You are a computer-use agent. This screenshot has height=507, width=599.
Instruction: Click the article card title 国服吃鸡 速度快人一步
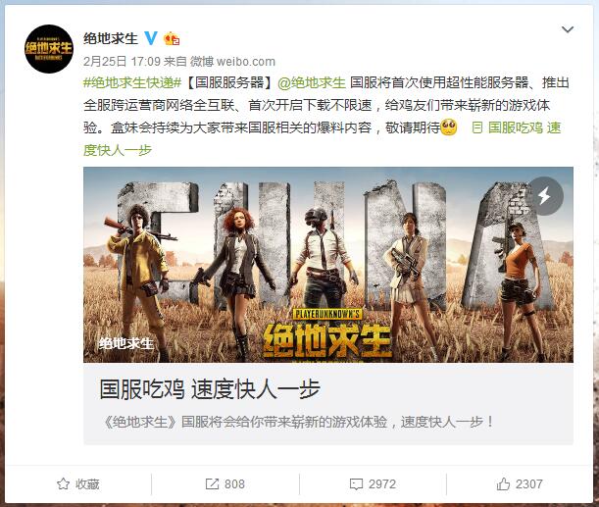pyautogui.click(x=210, y=389)
